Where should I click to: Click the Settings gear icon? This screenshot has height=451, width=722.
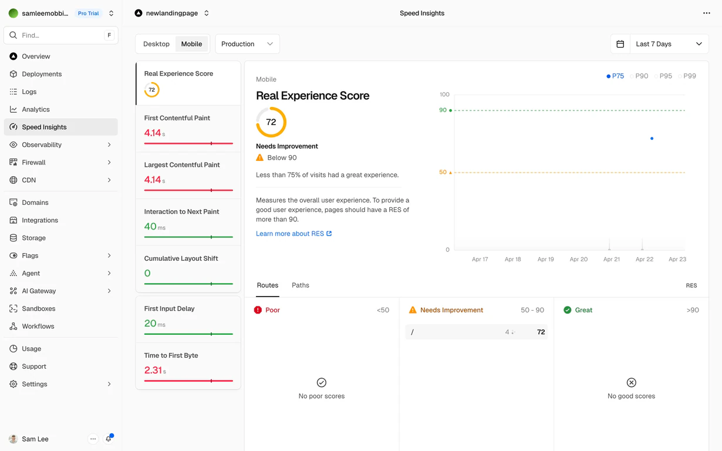pyautogui.click(x=14, y=384)
